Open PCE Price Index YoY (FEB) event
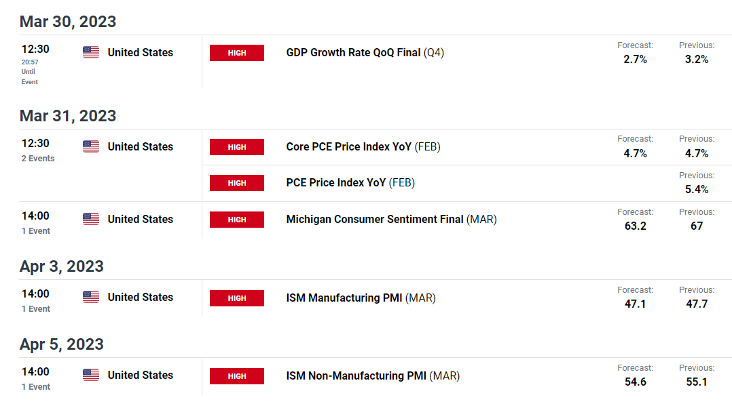The width and height of the screenshot is (732, 406). [350, 183]
